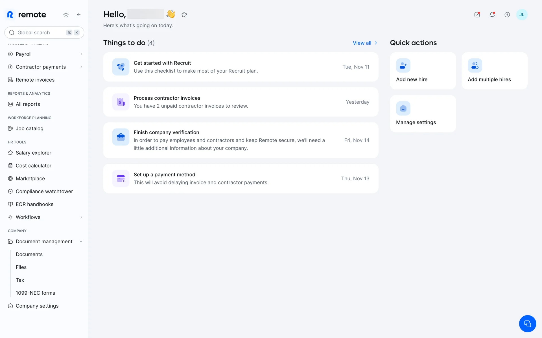542x338 pixels.
Task: Click the Add new hire icon
Action: pyautogui.click(x=403, y=66)
